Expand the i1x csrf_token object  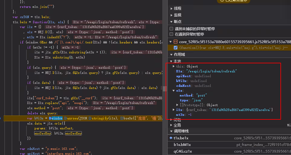pyautogui.click(x=173, y=110)
